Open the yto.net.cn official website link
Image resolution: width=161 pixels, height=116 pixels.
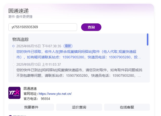tap(55, 94)
